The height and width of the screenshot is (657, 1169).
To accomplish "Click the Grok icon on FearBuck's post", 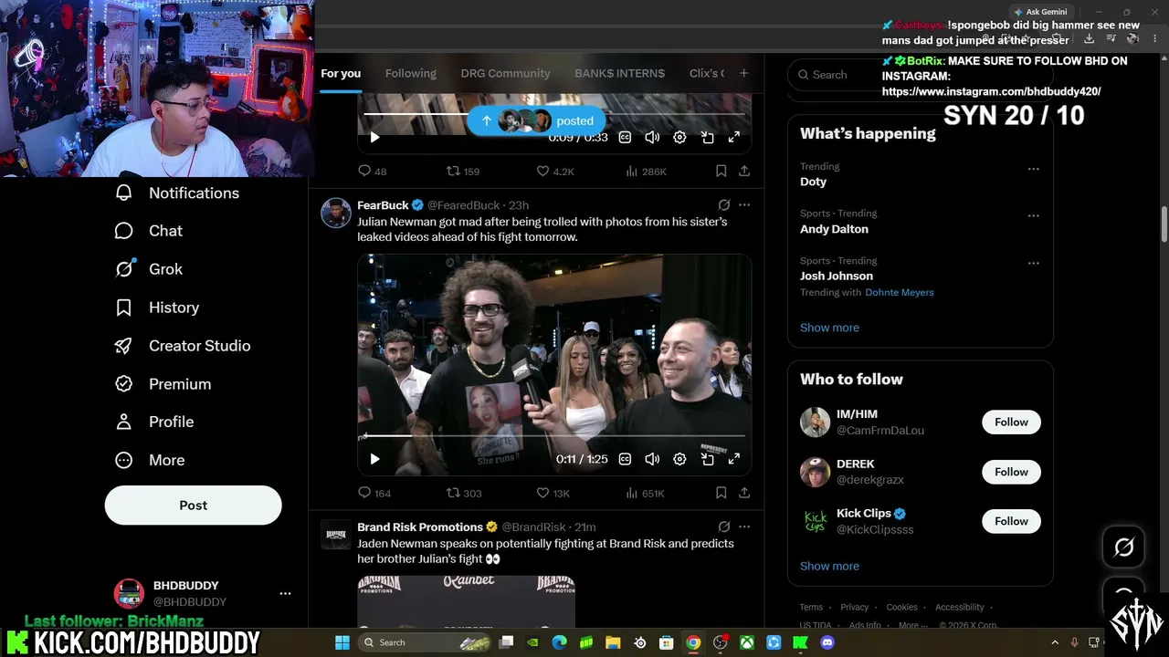I will pos(724,205).
